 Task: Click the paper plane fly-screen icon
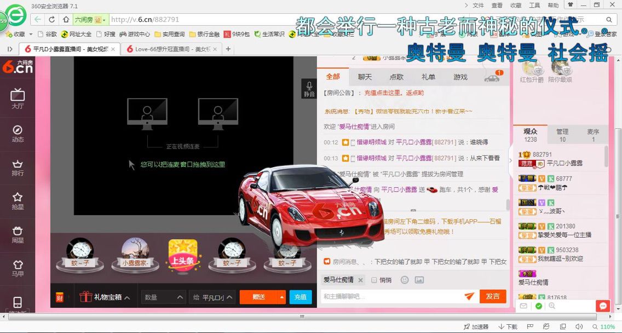point(469,296)
